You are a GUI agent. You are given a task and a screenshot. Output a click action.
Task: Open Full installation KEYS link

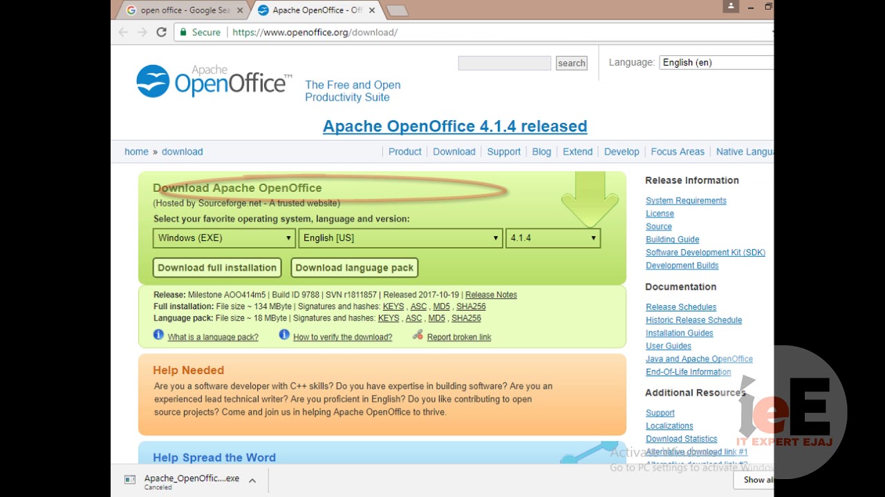[393, 306]
